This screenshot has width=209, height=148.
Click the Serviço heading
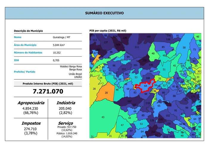65,123
